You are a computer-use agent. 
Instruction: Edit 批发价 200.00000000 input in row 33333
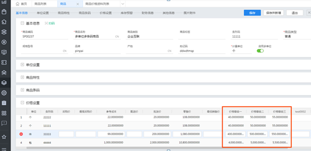pyautogui.click(x=158, y=134)
